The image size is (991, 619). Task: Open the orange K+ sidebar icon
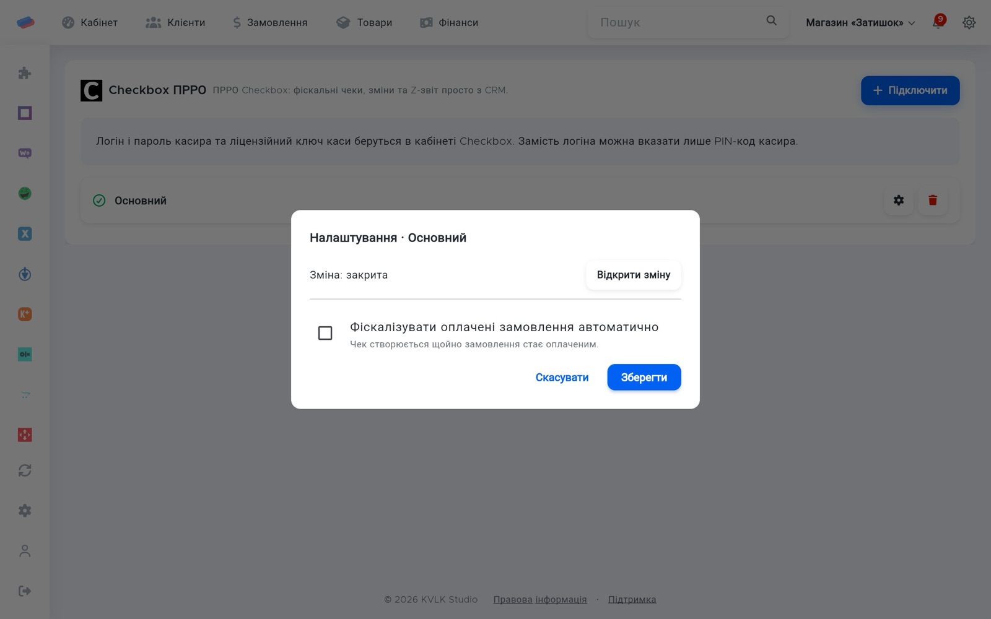click(25, 314)
